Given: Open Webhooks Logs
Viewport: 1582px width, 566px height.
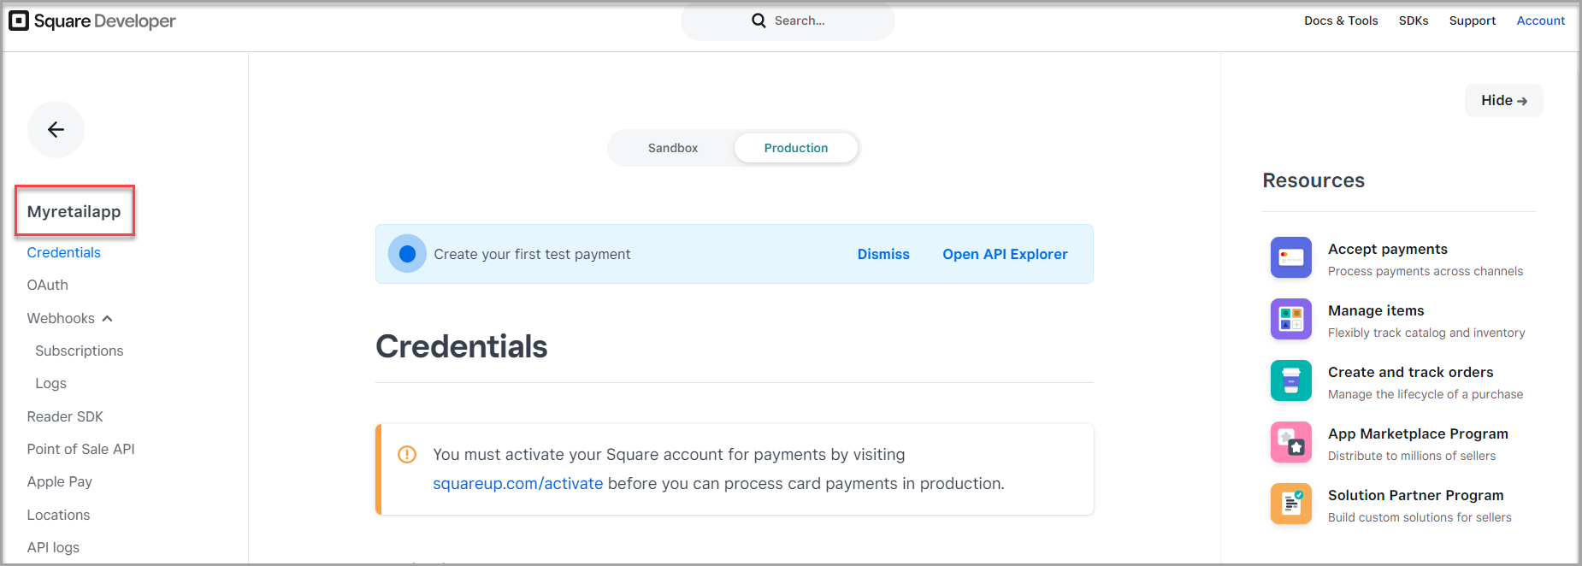Looking at the screenshot, I should coord(50,384).
